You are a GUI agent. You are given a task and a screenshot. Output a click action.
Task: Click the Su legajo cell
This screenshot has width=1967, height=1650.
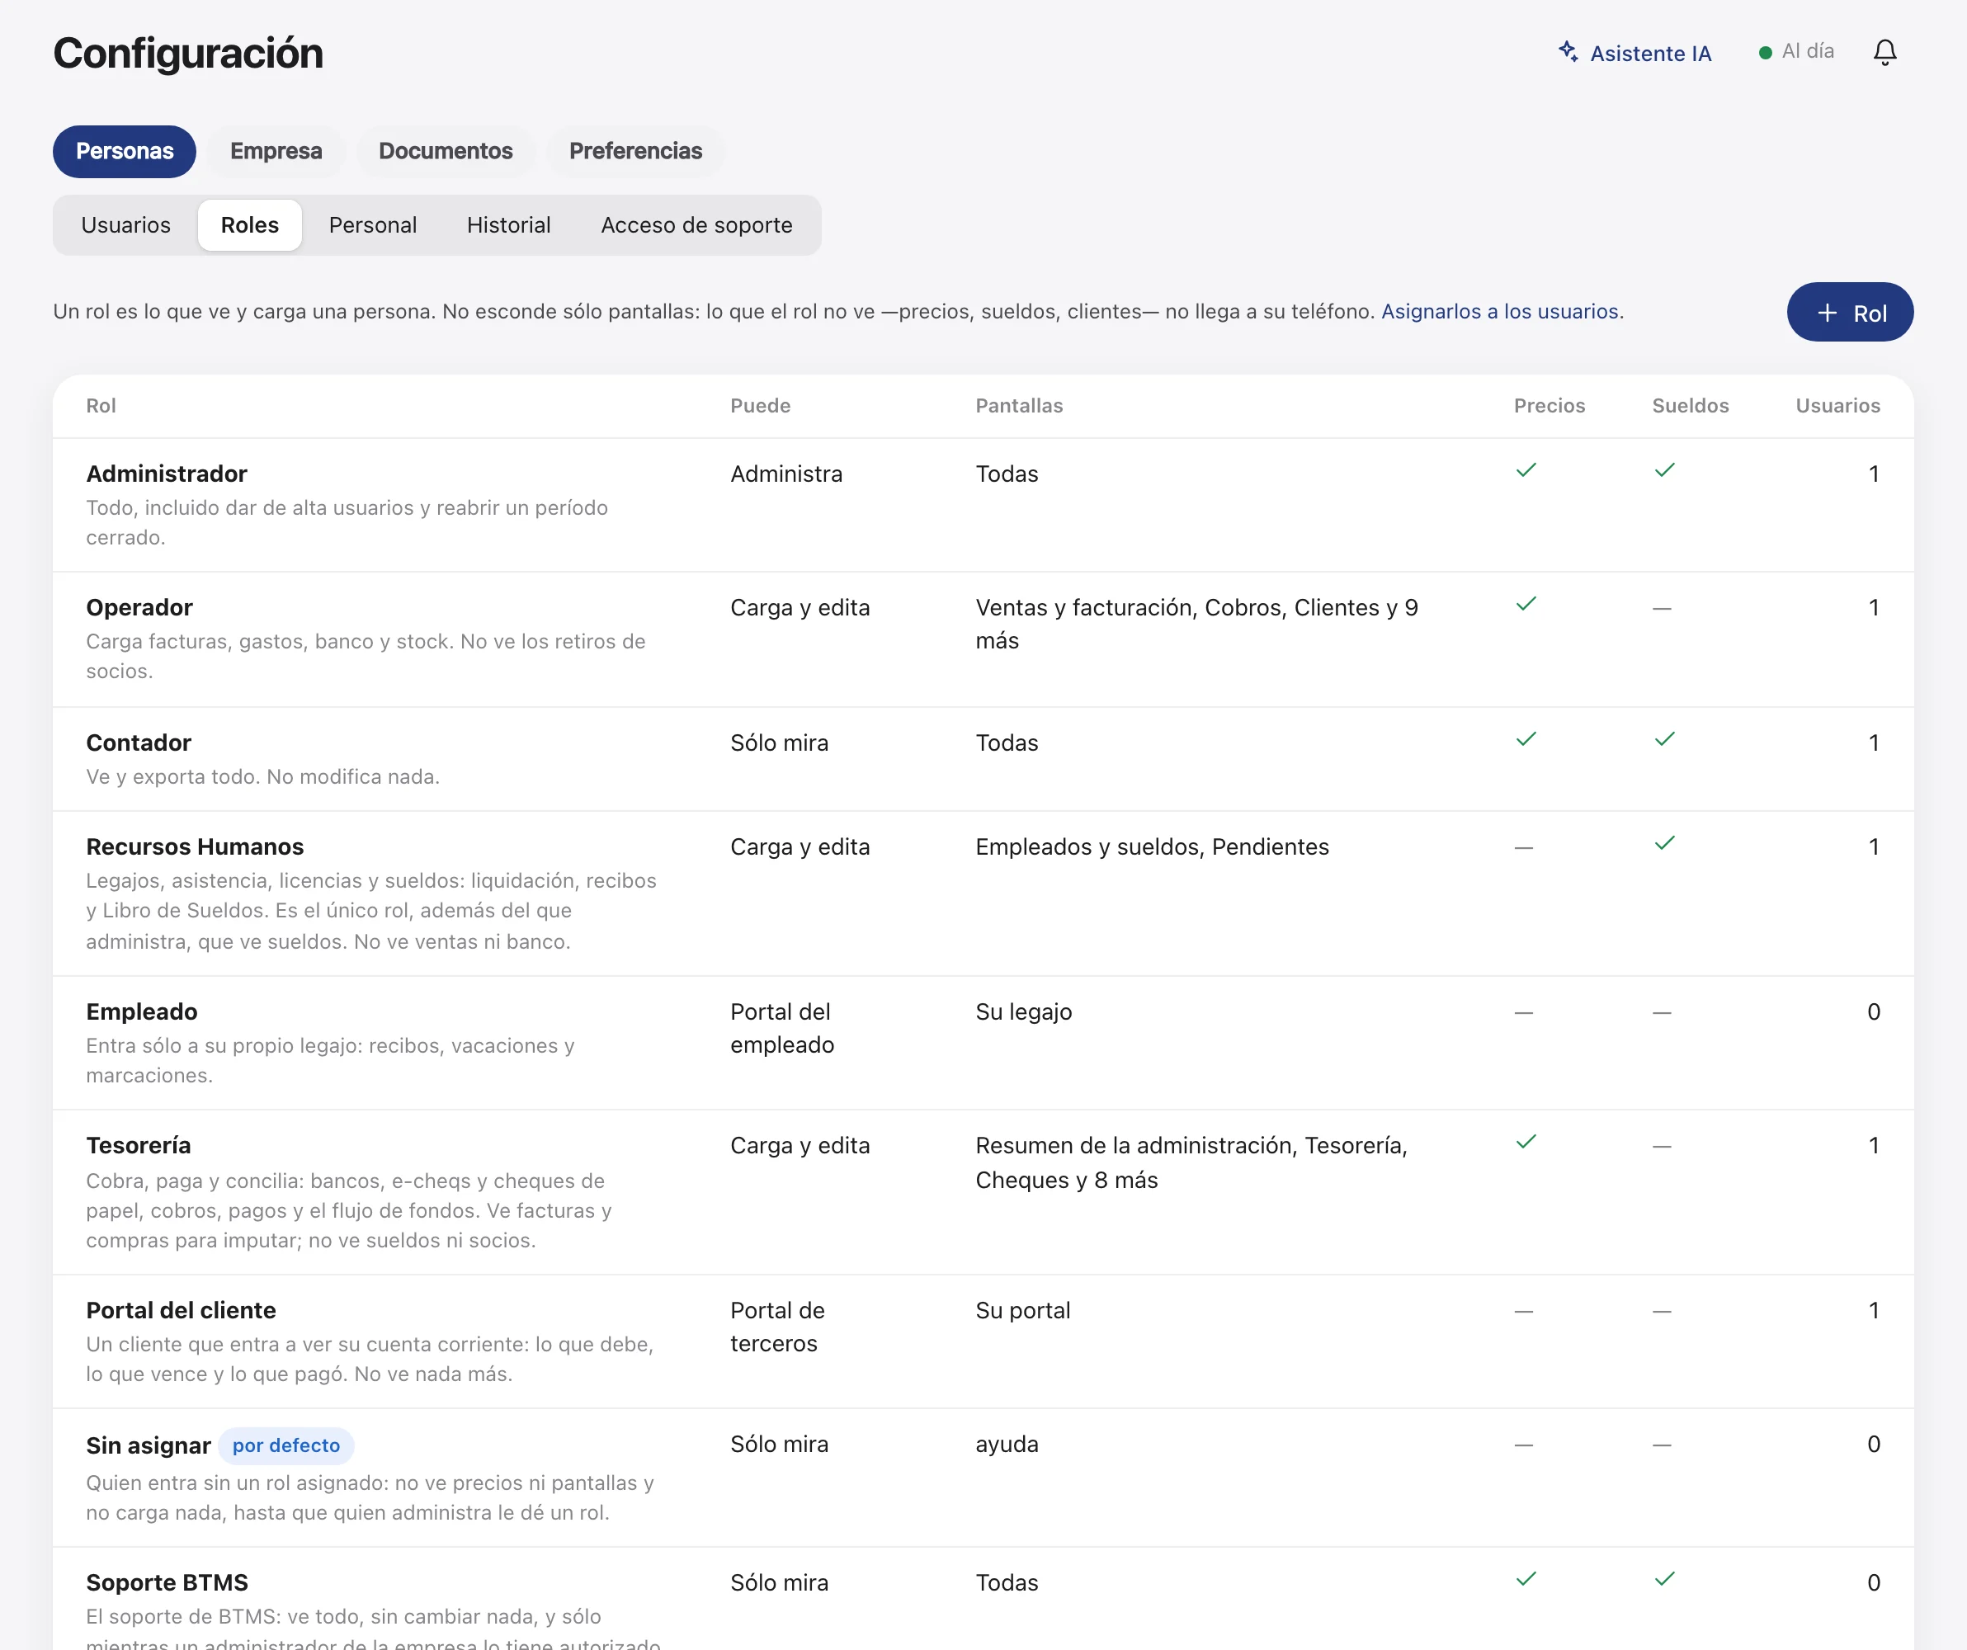[1024, 1011]
